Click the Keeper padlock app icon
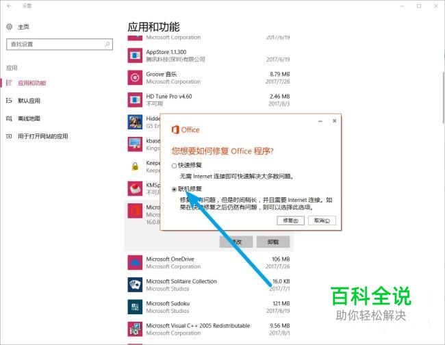This screenshot has height=345, width=445. coord(135,166)
